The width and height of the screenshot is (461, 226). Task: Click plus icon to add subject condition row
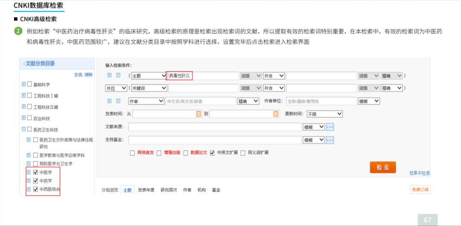[x=109, y=75]
